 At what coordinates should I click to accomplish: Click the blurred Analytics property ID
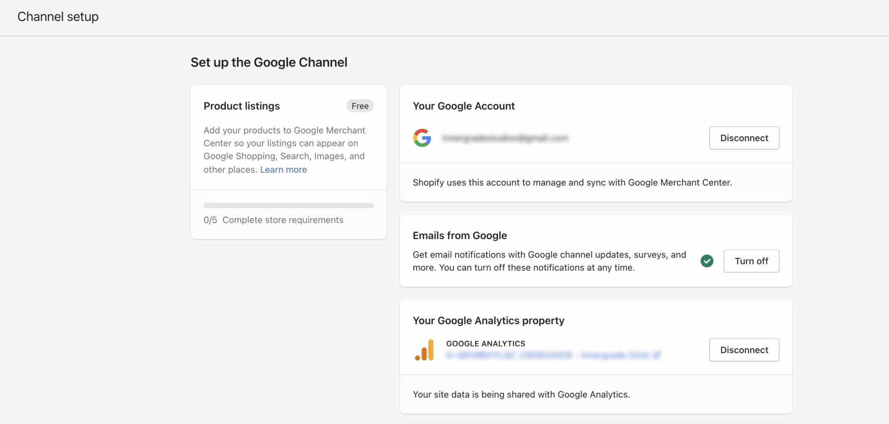(553, 355)
